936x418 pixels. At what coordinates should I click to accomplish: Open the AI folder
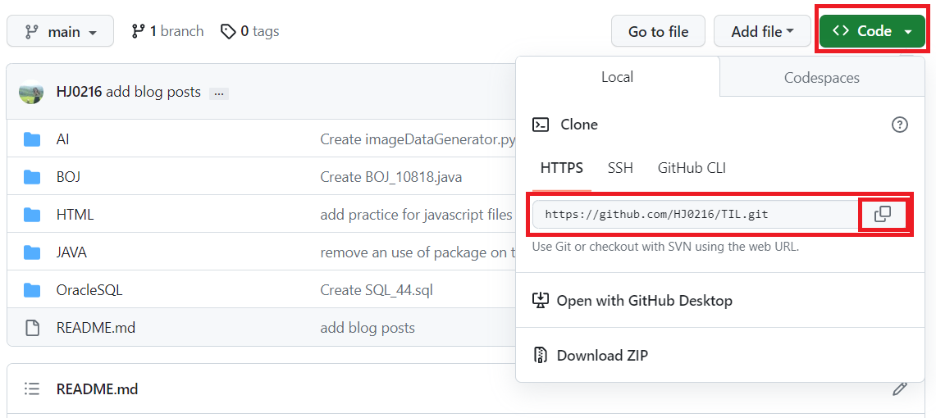point(62,139)
